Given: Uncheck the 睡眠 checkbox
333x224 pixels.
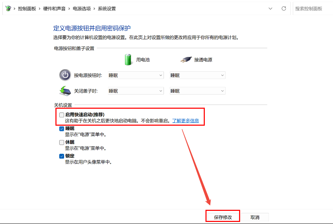Looking at the screenshot, I should click(x=62, y=128).
